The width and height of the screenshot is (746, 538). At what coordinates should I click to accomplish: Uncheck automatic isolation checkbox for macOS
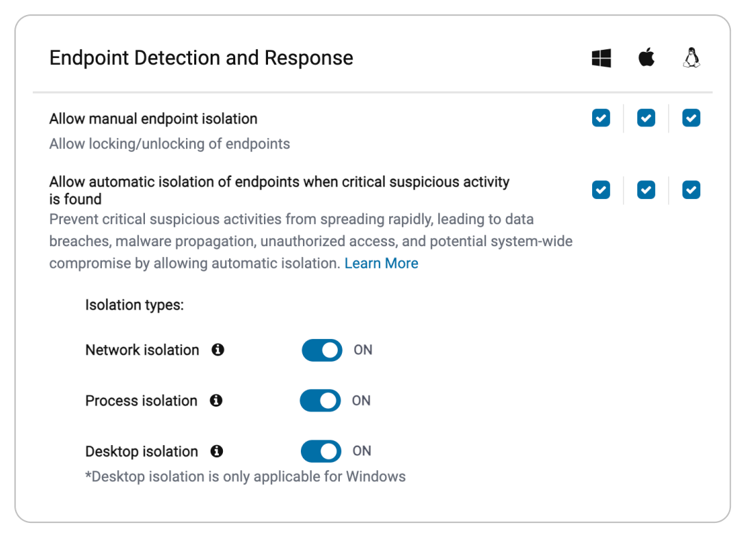(x=646, y=190)
